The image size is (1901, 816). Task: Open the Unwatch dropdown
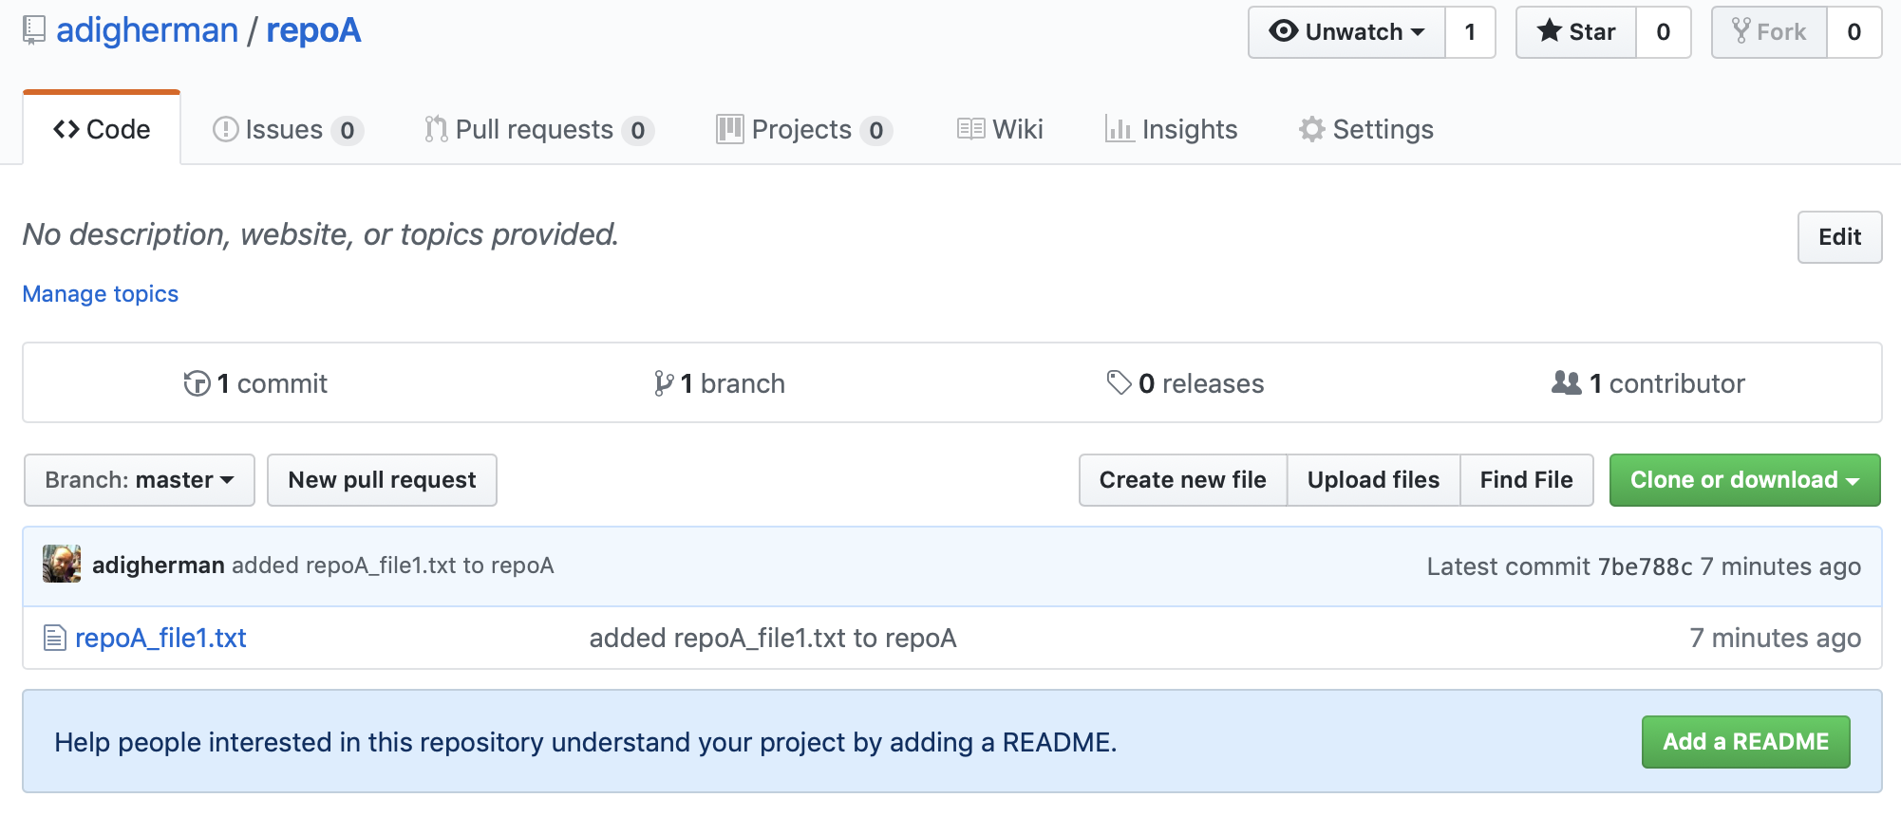(x=1347, y=32)
